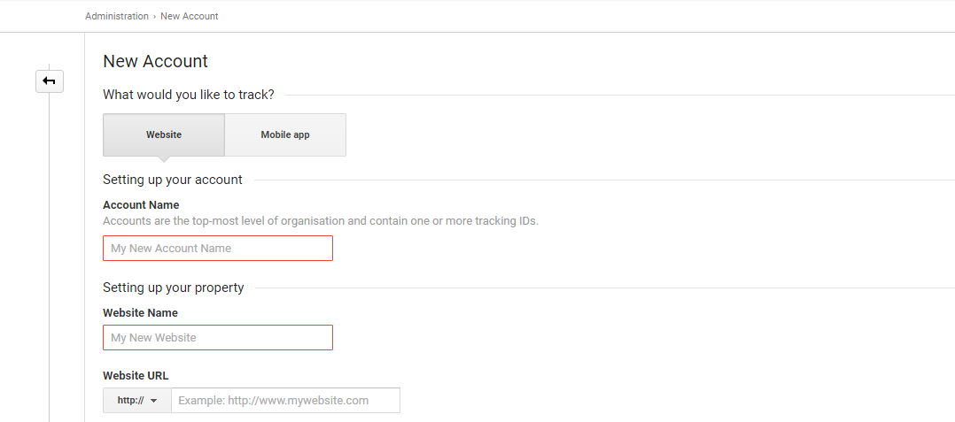The height and width of the screenshot is (422, 955).
Task: Click the caret arrow beside http://
Action: click(x=154, y=401)
